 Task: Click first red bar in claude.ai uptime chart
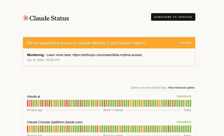(x=27, y=103)
